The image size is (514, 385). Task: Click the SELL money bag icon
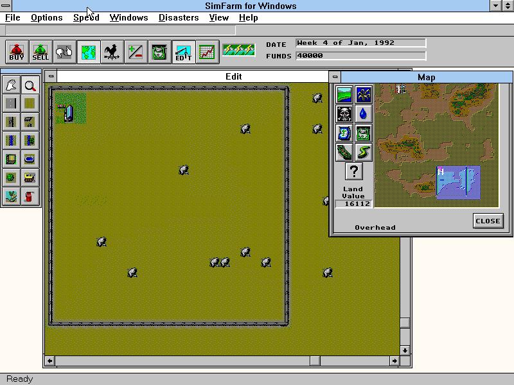(x=40, y=52)
